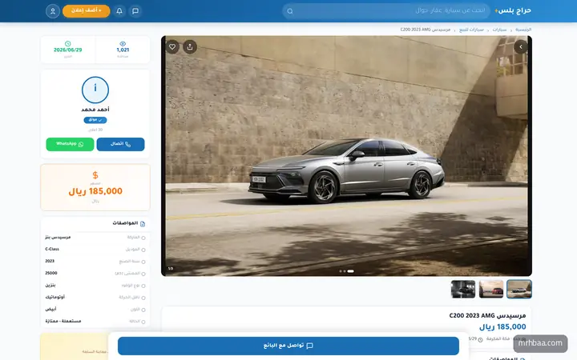Open 'سيارات للبيع' breadcrumb link
The width and height of the screenshot is (577, 360).
[471, 30]
